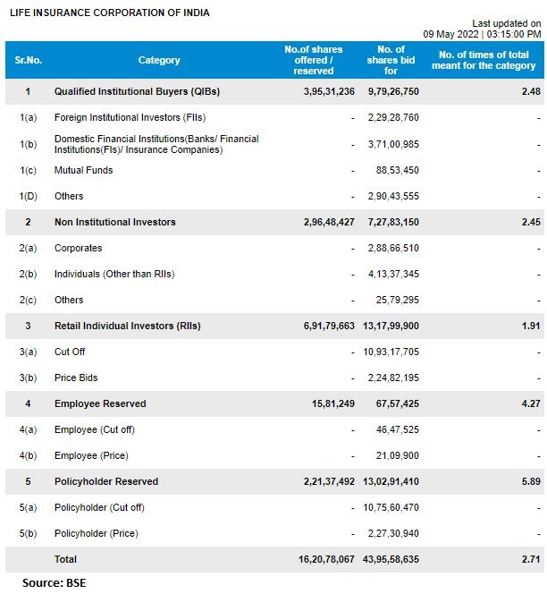
Task: Click the Total row label
Action: (65, 560)
